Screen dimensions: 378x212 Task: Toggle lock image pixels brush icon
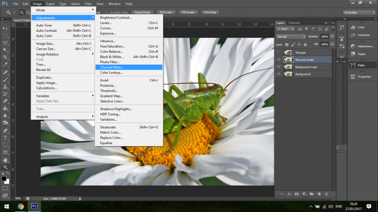click(293, 45)
